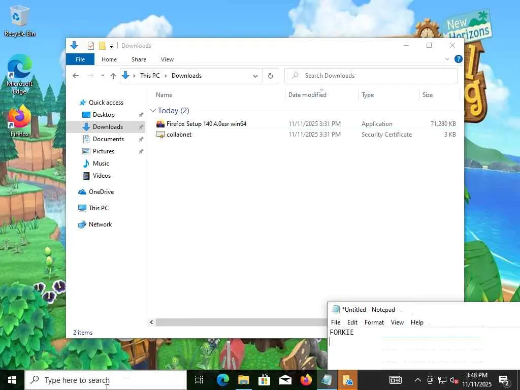Open the notification center icon
The image size is (520, 390).
[504, 380]
